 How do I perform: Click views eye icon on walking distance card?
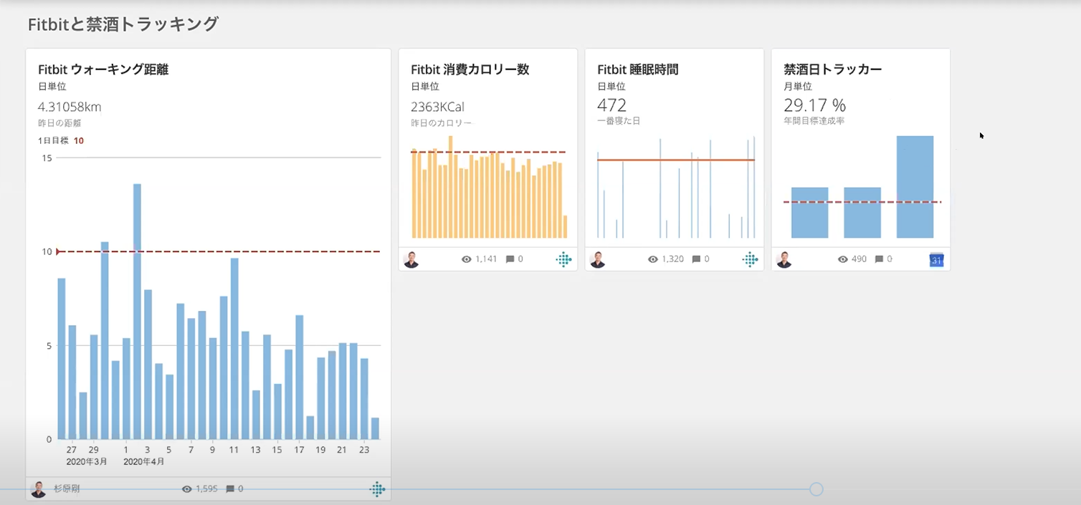(x=187, y=489)
